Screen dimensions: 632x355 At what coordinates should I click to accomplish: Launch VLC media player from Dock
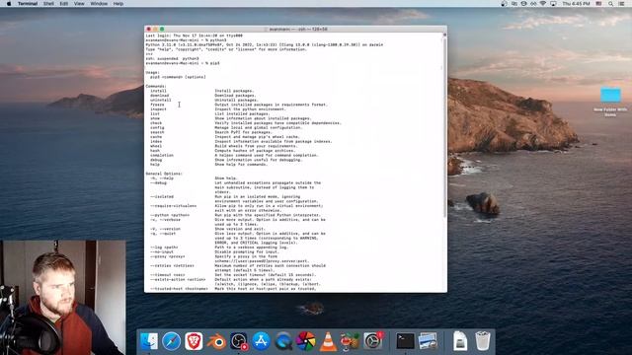[328, 341]
